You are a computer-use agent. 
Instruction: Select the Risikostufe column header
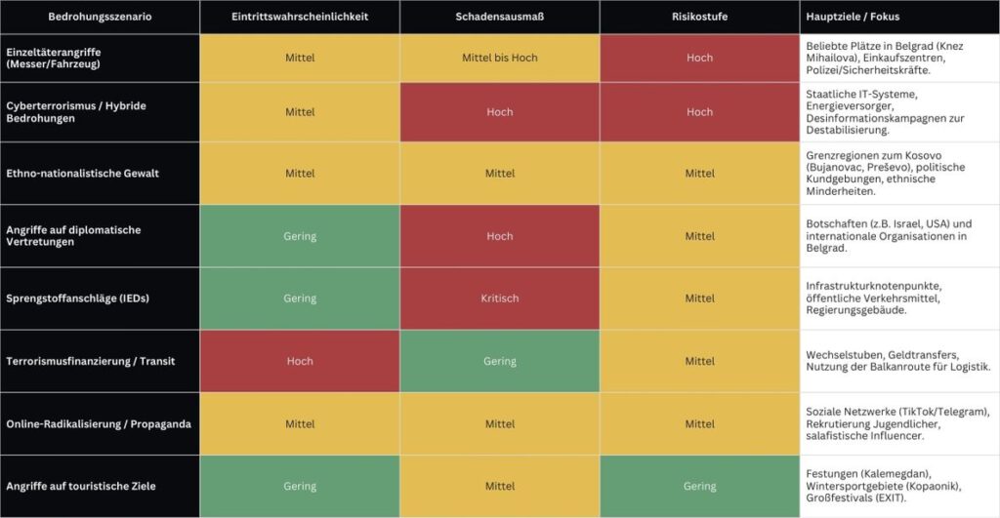[x=699, y=18]
